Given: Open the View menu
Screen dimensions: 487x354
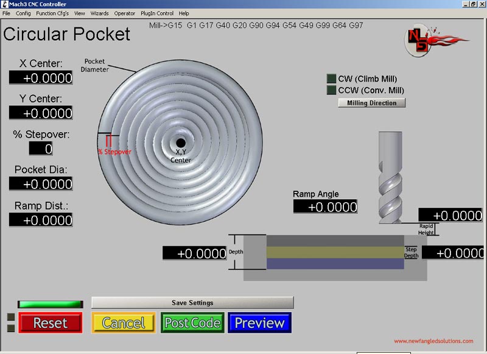Looking at the screenshot, I should point(79,13).
